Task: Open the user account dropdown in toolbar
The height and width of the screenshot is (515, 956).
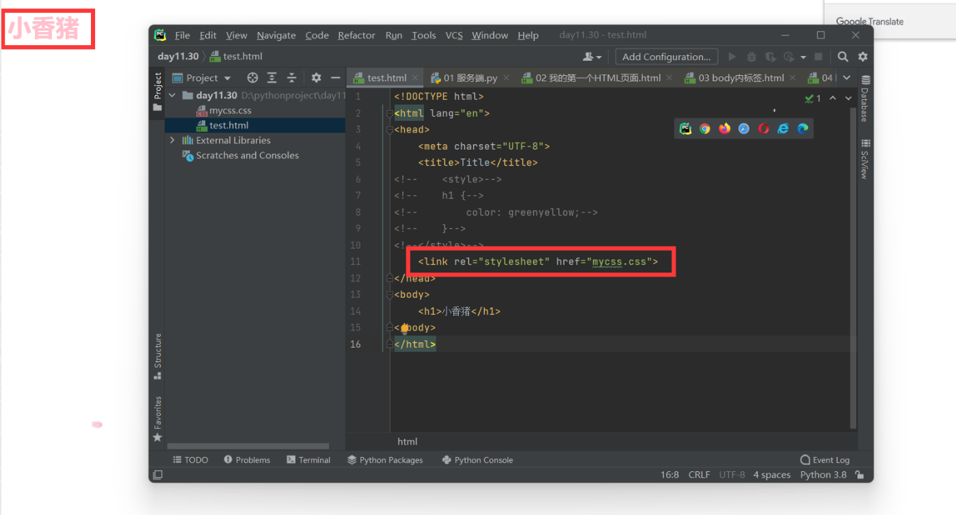Action: 592,57
